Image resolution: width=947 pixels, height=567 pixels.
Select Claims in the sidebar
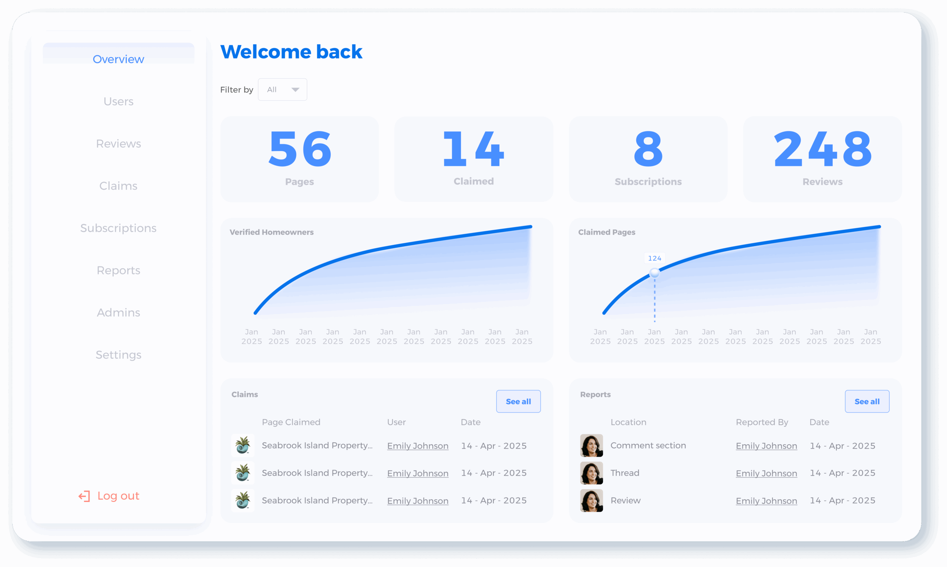118,186
